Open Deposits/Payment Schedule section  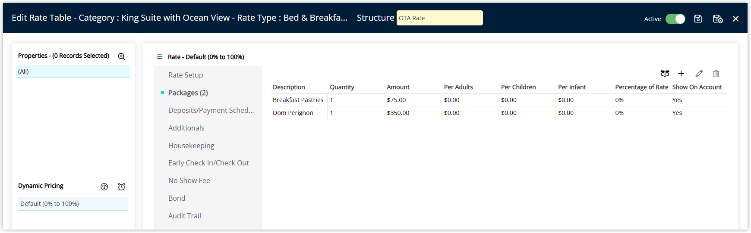[211, 110]
